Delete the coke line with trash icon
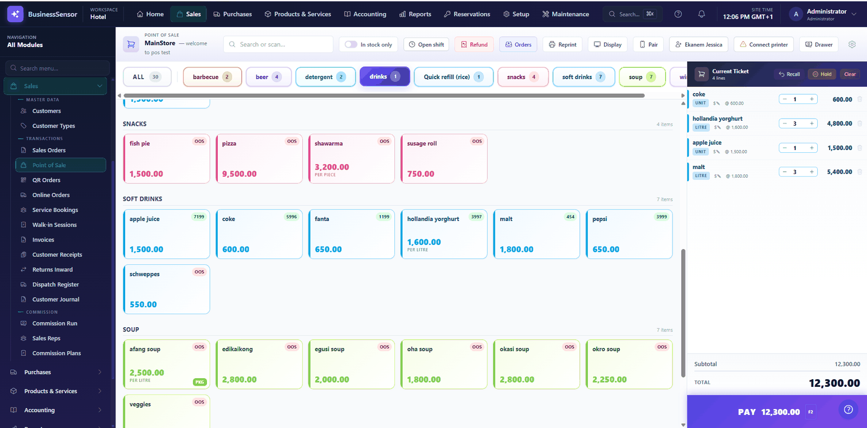This screenshot has width=867, height=428. click(x=859, y=99)
